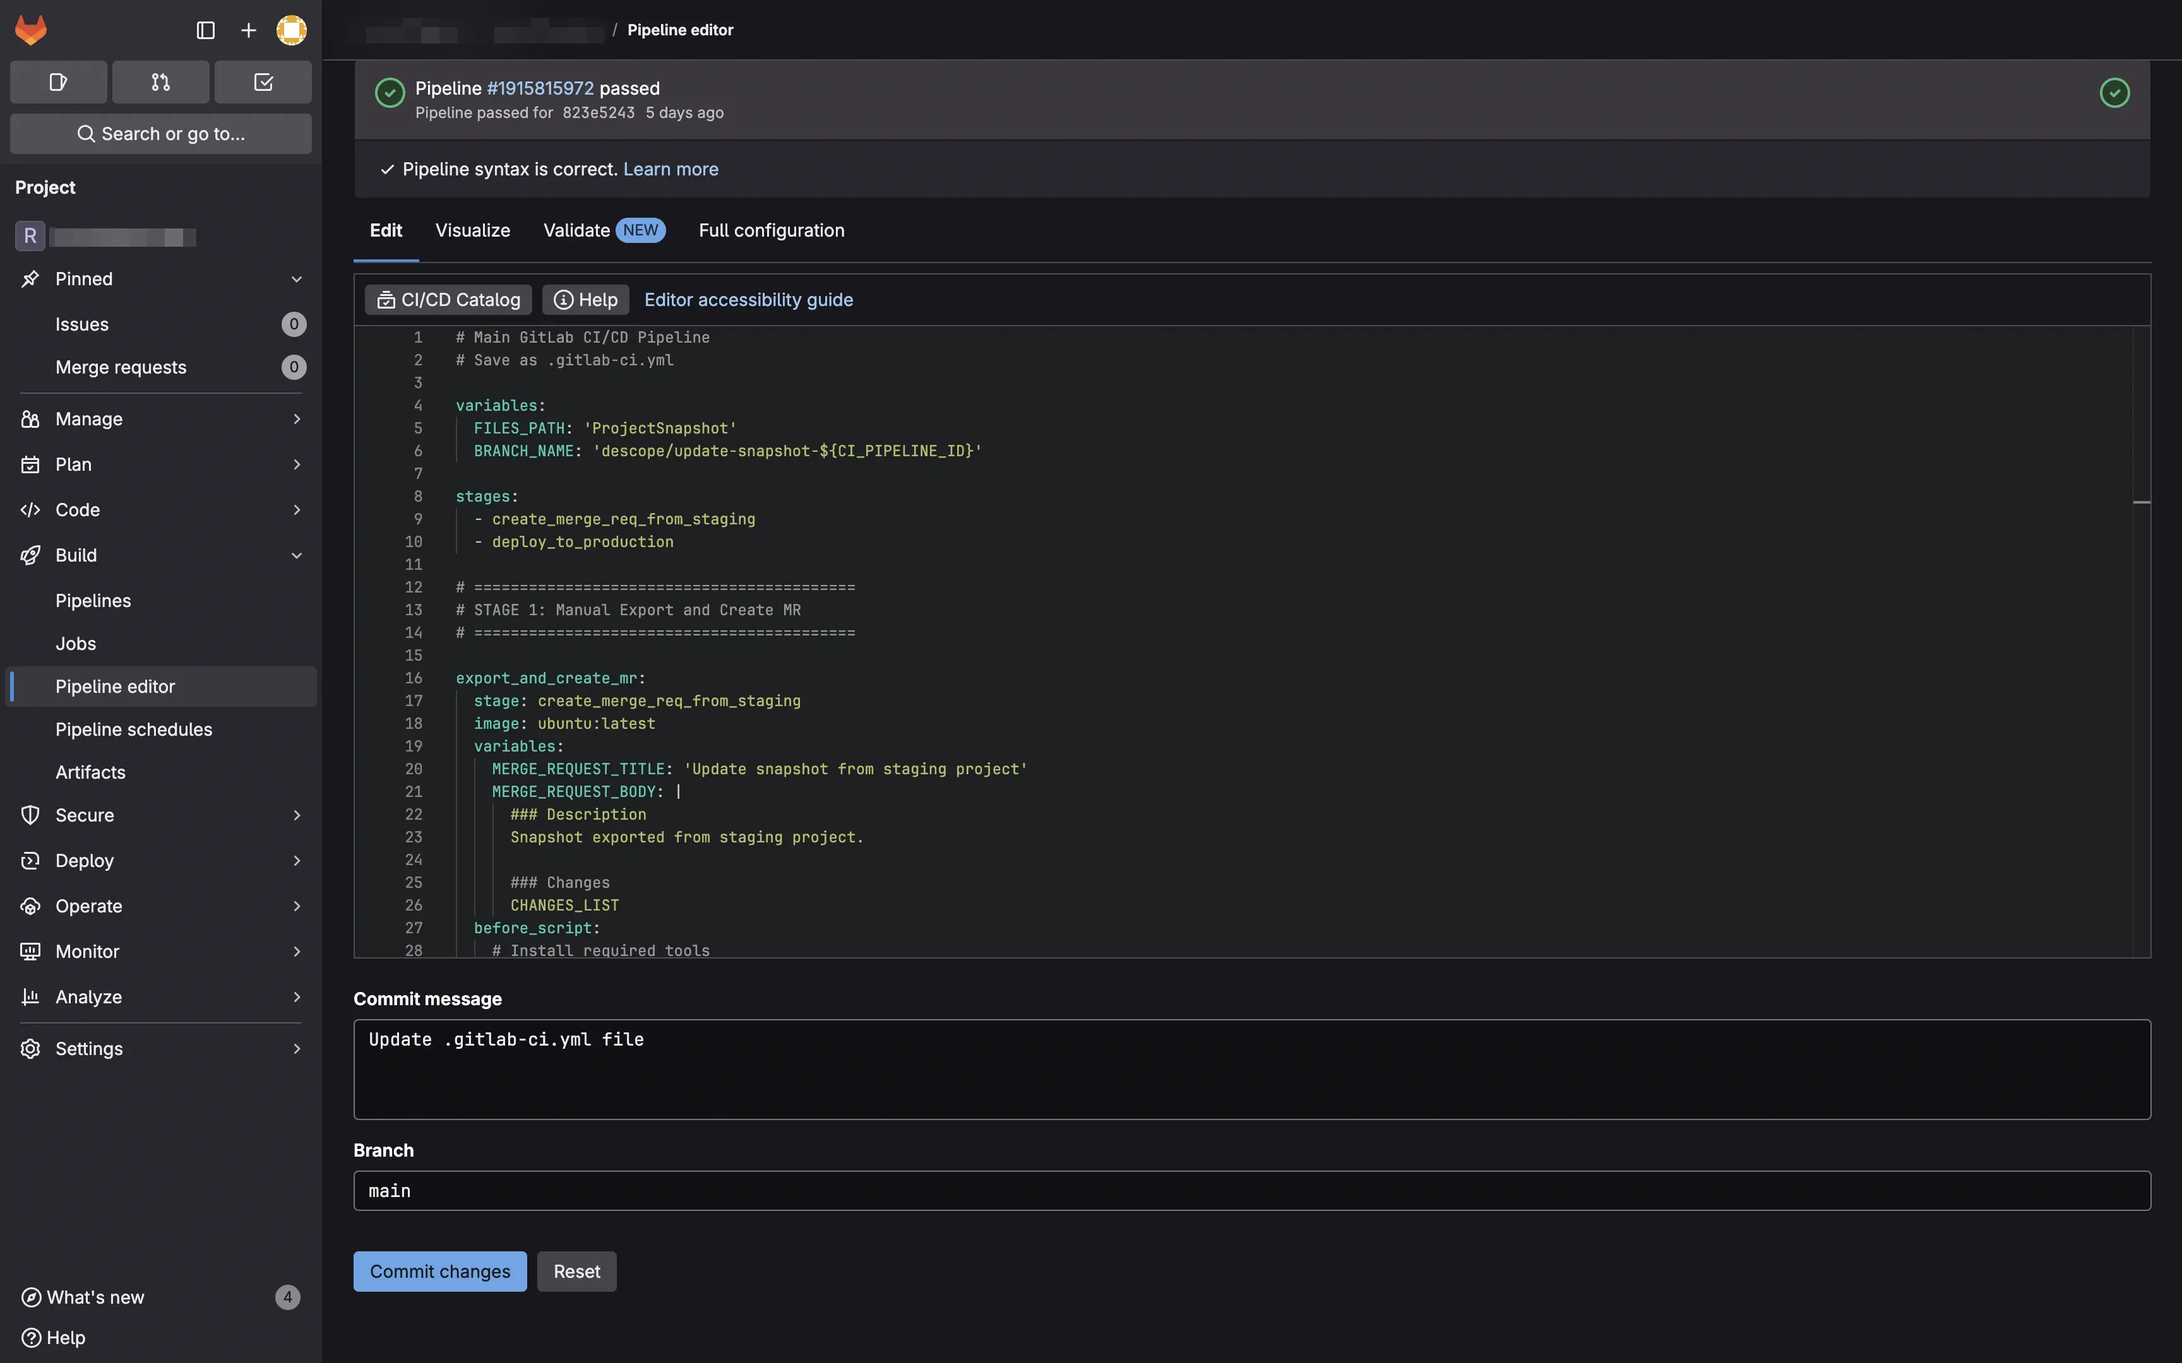Open the merge requests shortcut icon
The width and height of the screenshot is (2182, 1363).
[x=160, y=81]
